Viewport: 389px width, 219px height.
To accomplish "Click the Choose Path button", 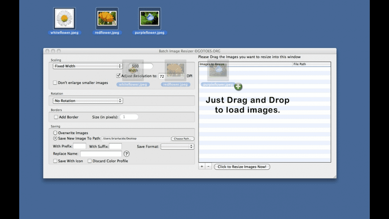I will pyautogui.click(x=182, y=139).
